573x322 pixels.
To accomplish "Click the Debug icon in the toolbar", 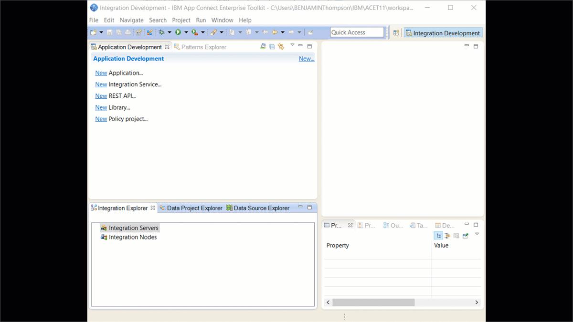I will pyautogui.click(x=161, y=32).
